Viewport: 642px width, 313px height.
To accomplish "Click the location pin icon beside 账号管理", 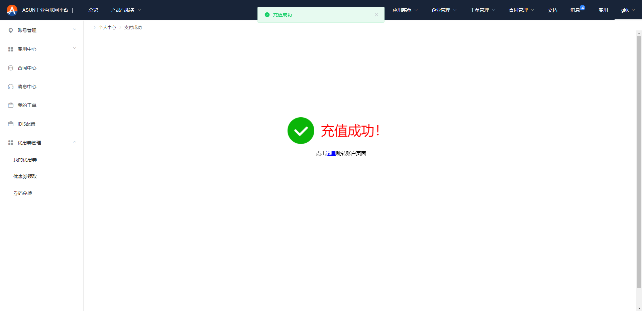I will point(11,30).
